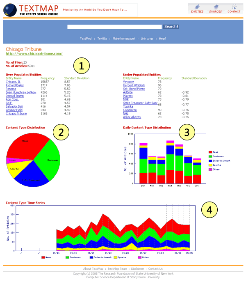This screenshot has height=282, width=246.
Task: Click blue Entertainment swatch in bar chart legend
Action: tap(210, 161)
